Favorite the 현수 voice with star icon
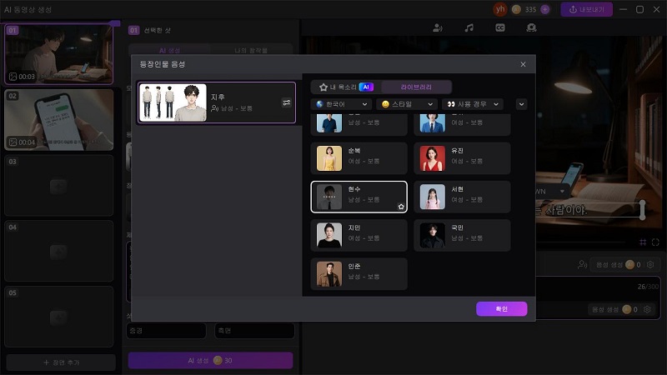Screen dimensions: 667x375 click(x=401, y=207)
